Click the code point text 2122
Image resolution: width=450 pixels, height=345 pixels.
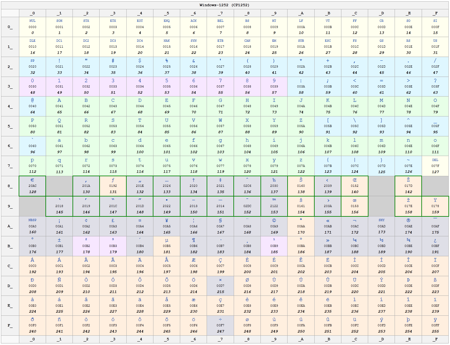274,206
